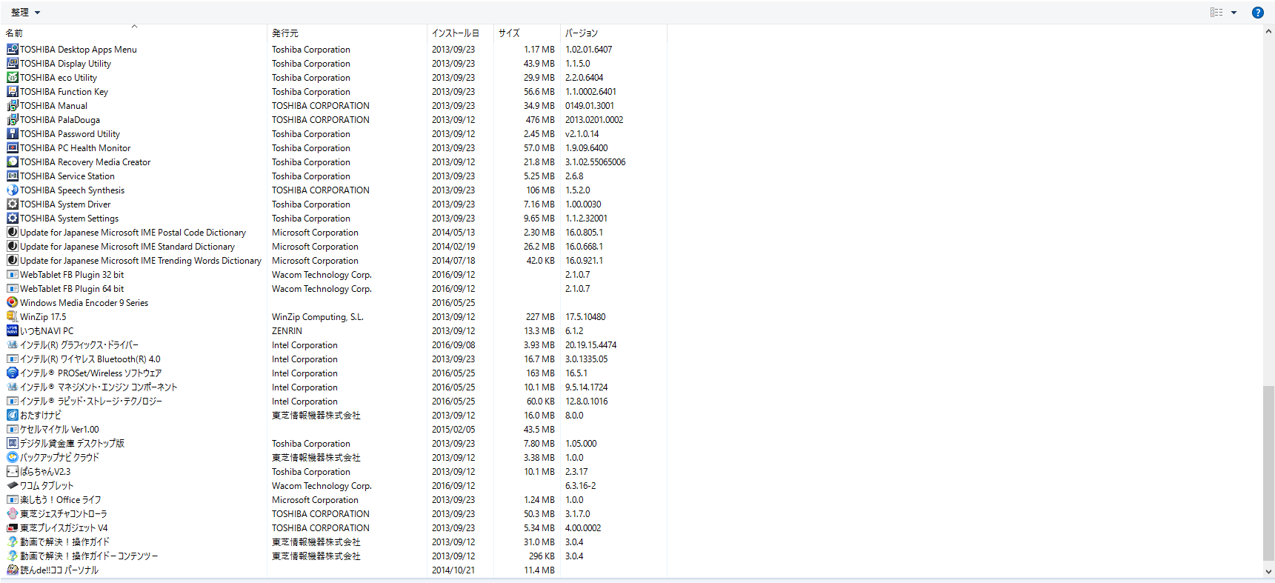Click publisher 'WinZip Computing, S.L.'

318,317
